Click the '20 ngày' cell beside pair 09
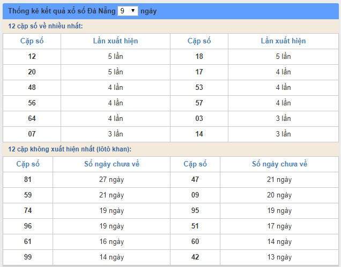Image resolution: width=341 pixels, height=267 pixels. [279, 195]
